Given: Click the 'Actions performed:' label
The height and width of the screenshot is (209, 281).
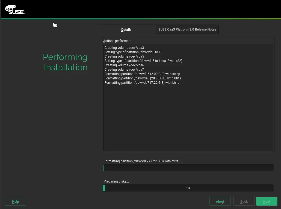Looking at the screenshot, I should 117,41.
